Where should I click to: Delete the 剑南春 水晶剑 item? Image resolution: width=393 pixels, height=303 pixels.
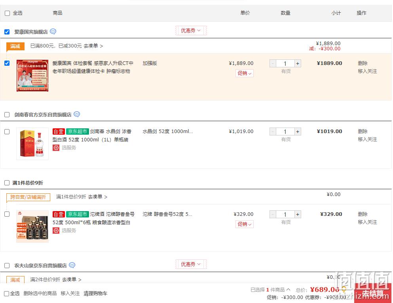363,131
